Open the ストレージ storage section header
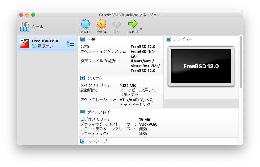The width and height of the screenshot is (260, 167). (x=97, y=141)
